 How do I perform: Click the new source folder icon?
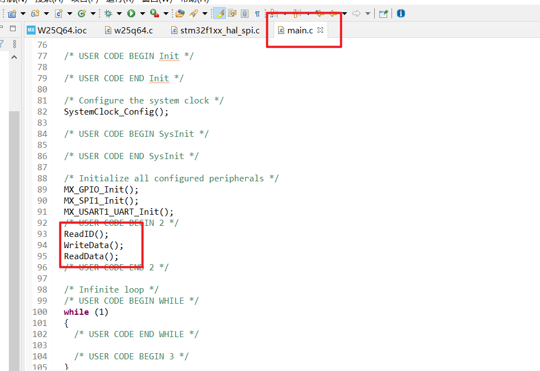(x=35, y=14)
